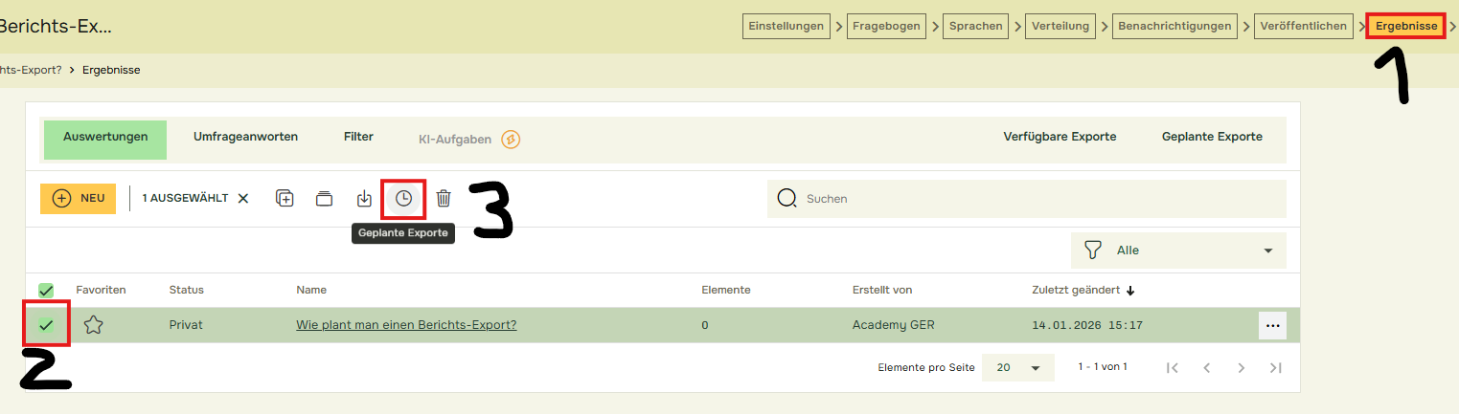1459x414 pixels.
Task: Click the download export icon
Action: point(364,198)
